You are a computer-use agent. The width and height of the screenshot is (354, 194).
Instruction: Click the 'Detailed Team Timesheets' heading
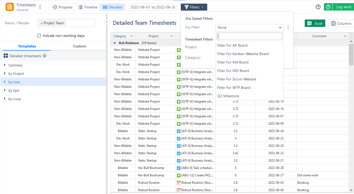coord(145,23)
